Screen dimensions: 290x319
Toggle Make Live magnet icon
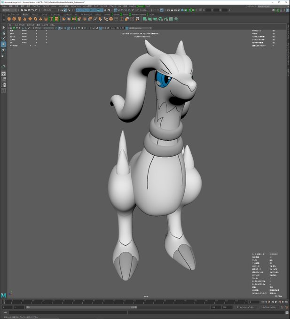(133, 10)
